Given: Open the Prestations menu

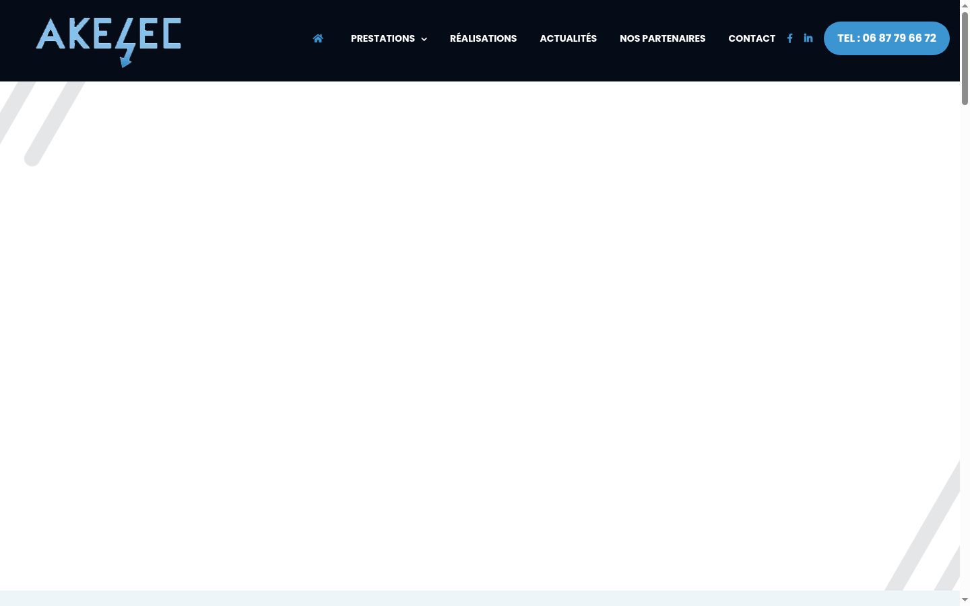Looking at the screenshot, I should click(383, 38).
